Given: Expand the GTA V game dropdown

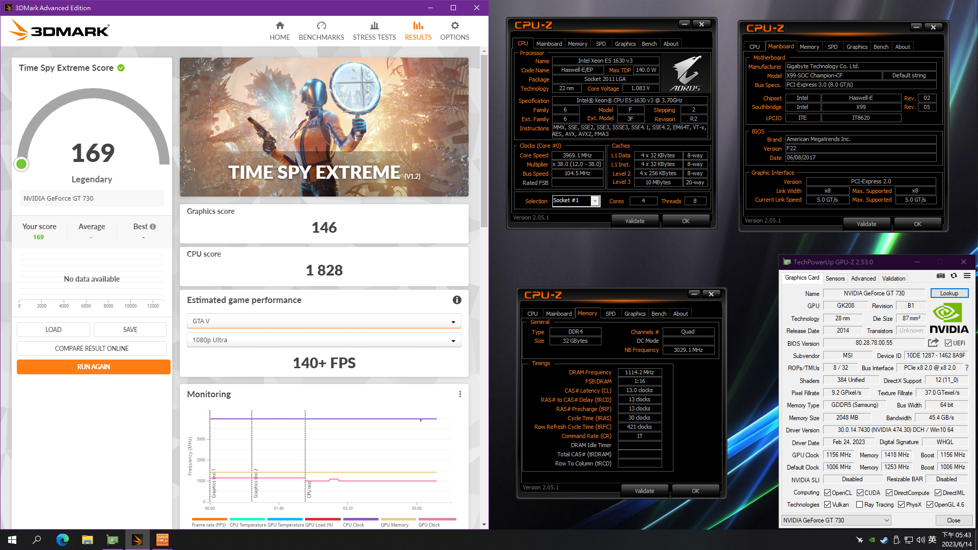Looking at the screenshot, I should pos(324,321).
